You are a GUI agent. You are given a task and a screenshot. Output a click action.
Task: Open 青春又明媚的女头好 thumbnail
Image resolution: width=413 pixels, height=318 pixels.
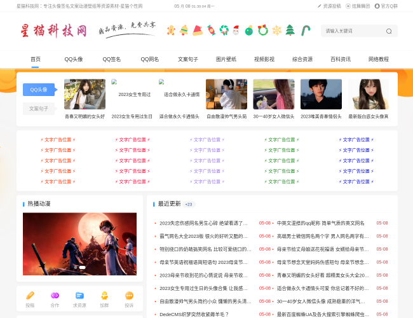(85, 94)
